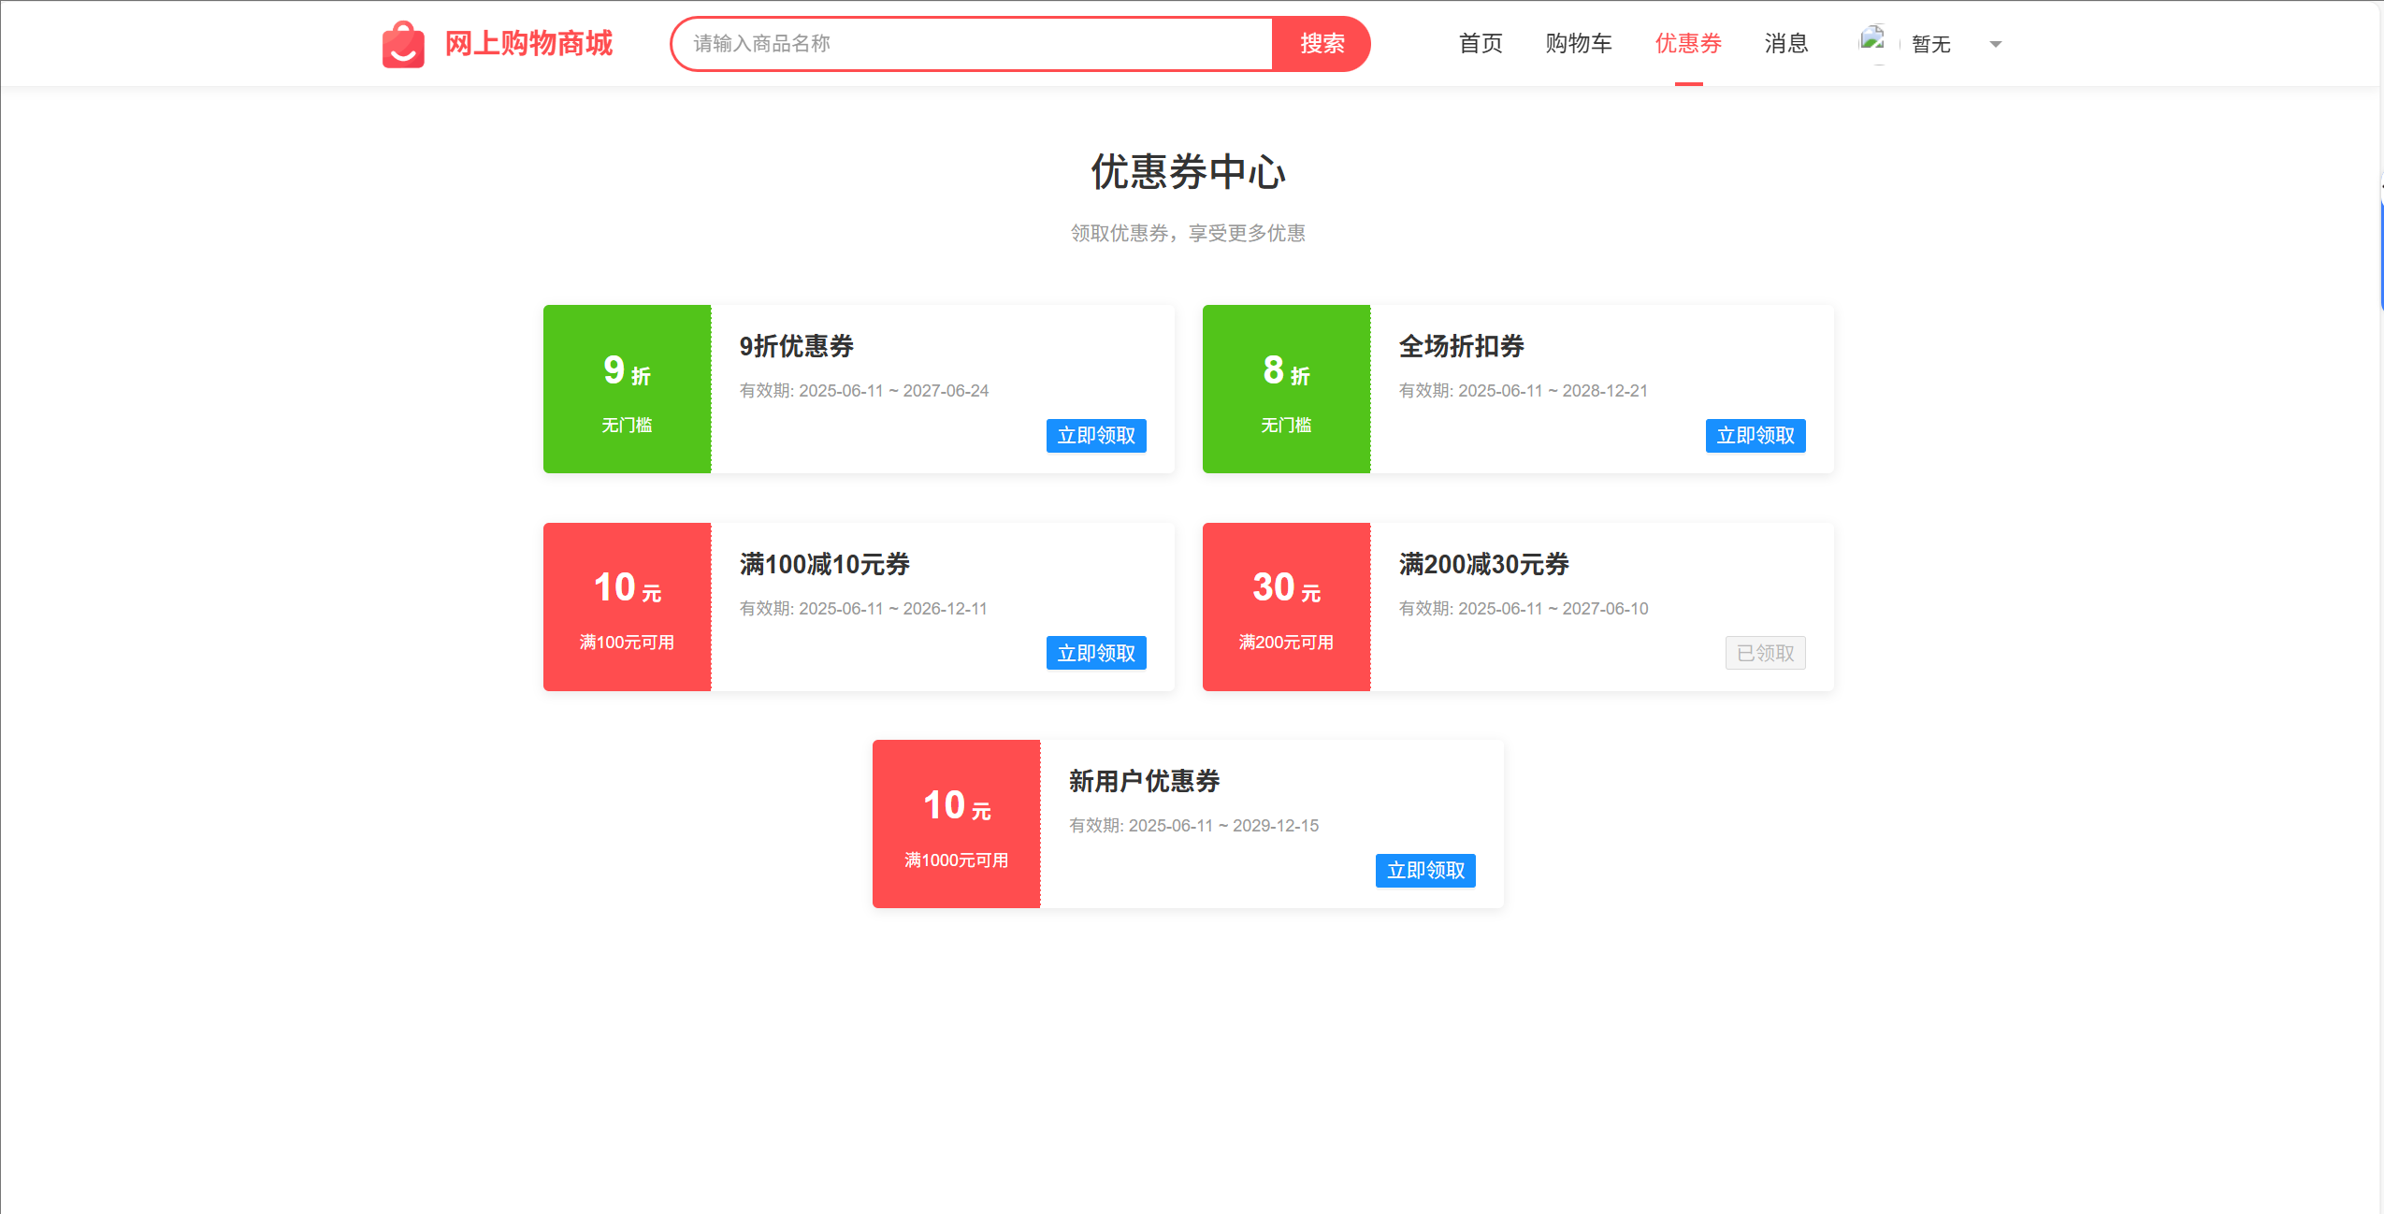Claim the 满100减10元券 coupon
This screenshot has height=1214, width=2384.
[1095, 654]
